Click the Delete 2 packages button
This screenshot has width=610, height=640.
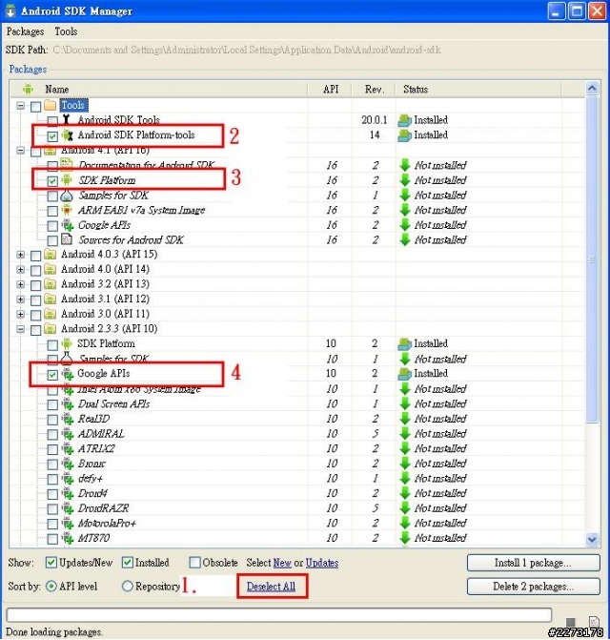[534, 587]
